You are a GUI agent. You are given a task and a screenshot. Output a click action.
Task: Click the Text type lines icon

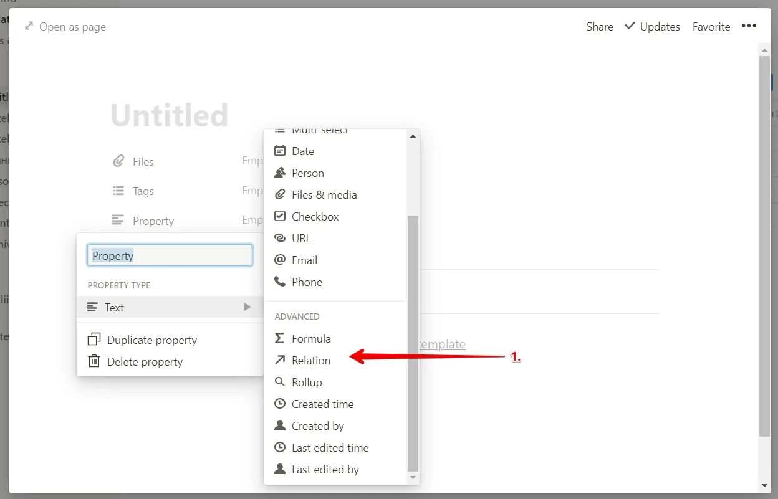tap(93, 307)
